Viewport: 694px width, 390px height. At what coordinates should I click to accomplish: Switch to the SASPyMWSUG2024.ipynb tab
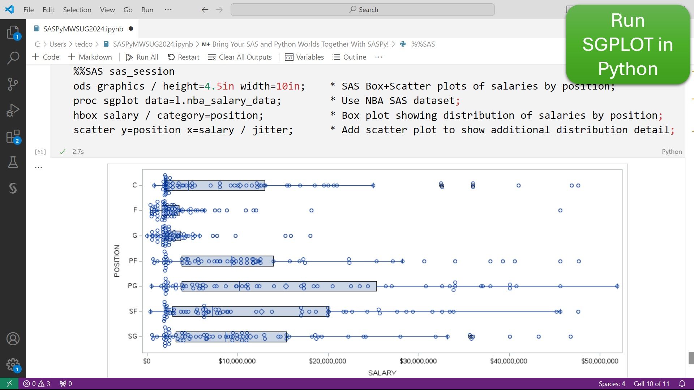(x=82, y=29)
